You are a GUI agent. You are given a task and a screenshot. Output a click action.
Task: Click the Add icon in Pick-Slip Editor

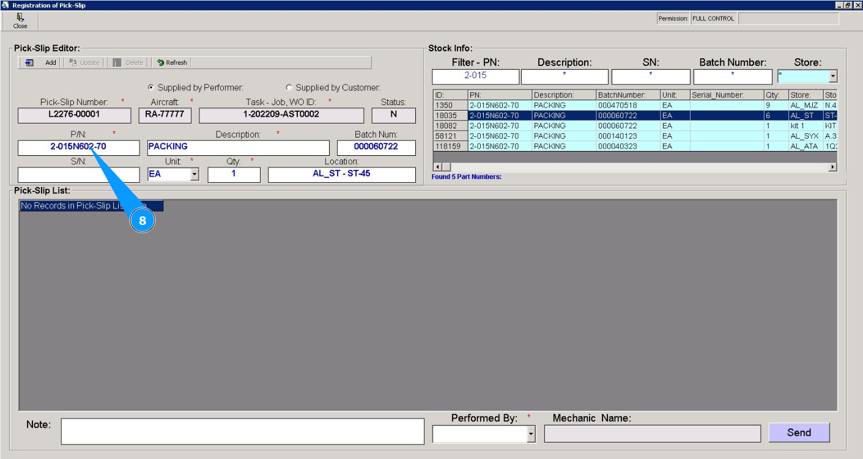pyautogui.click(x=29, y=62)
